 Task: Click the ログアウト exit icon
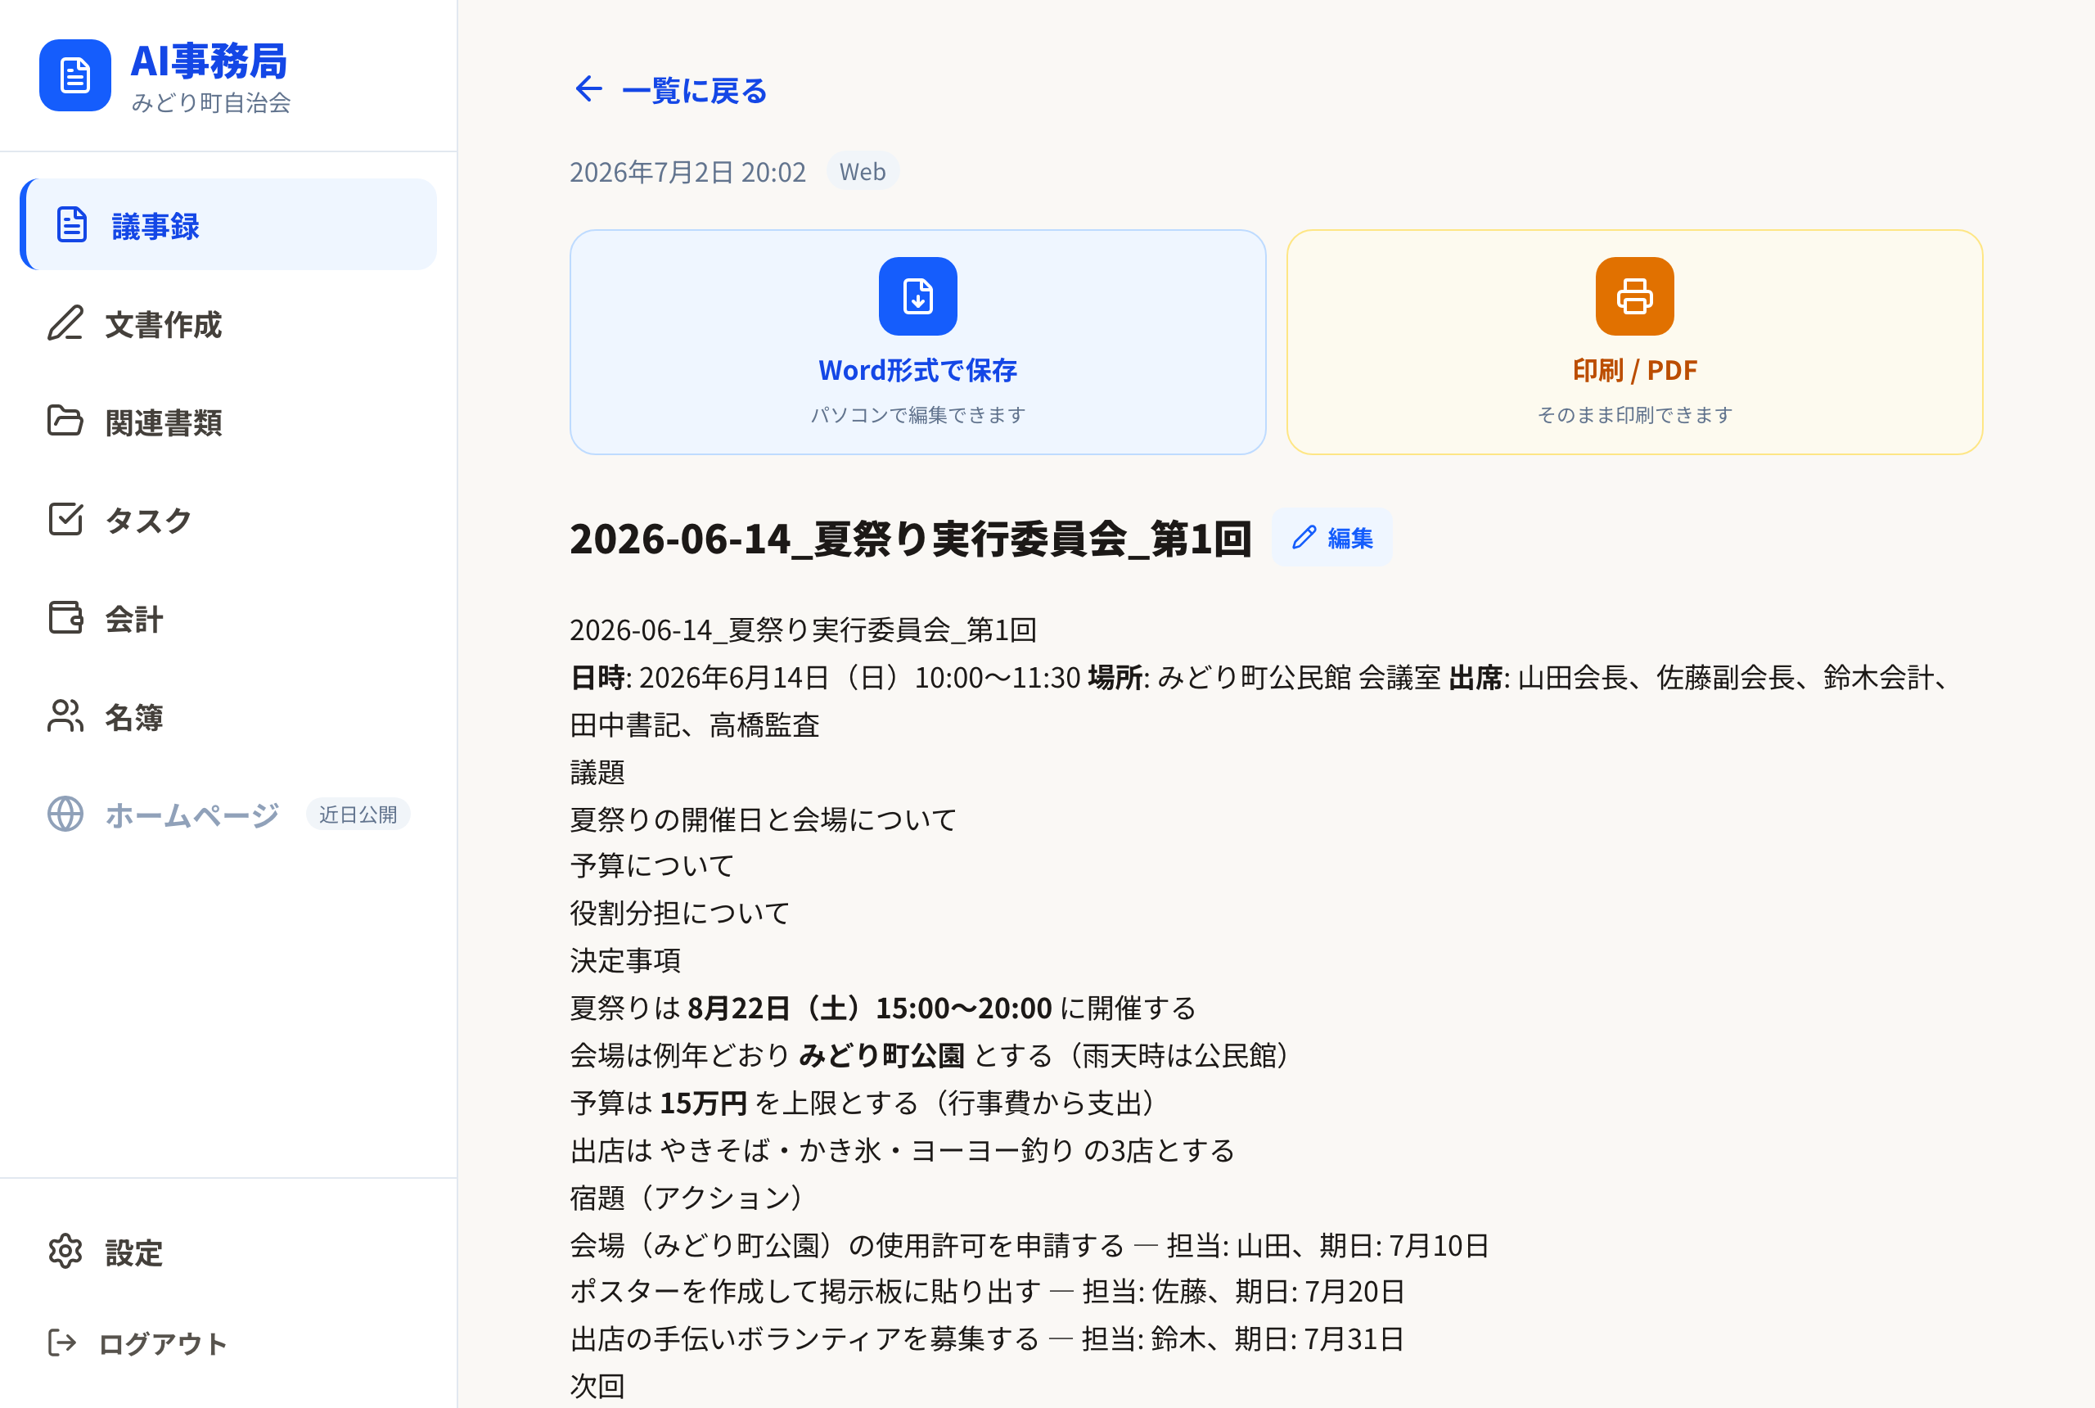[x=62, y=1343]
